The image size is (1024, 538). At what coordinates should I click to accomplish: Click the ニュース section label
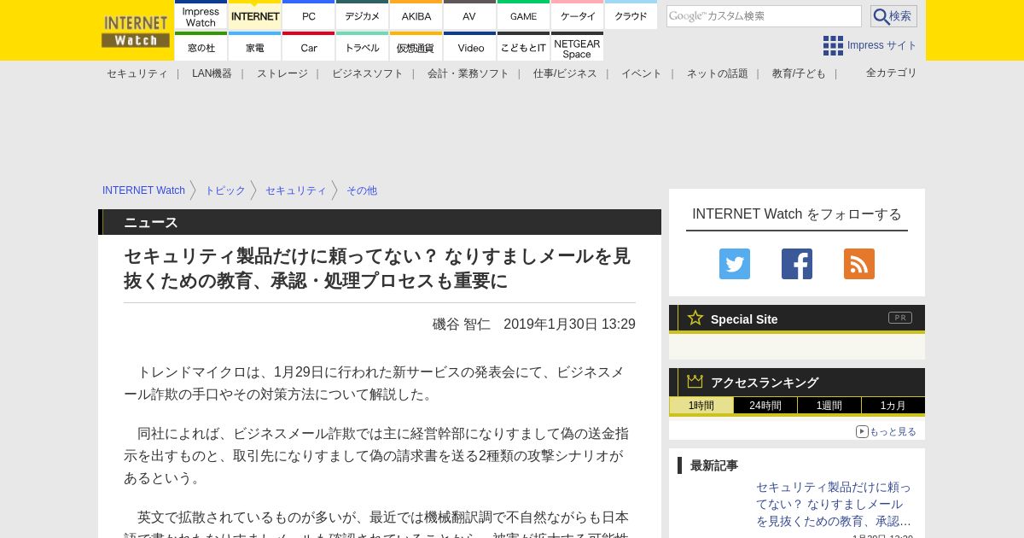click(151, 222)
